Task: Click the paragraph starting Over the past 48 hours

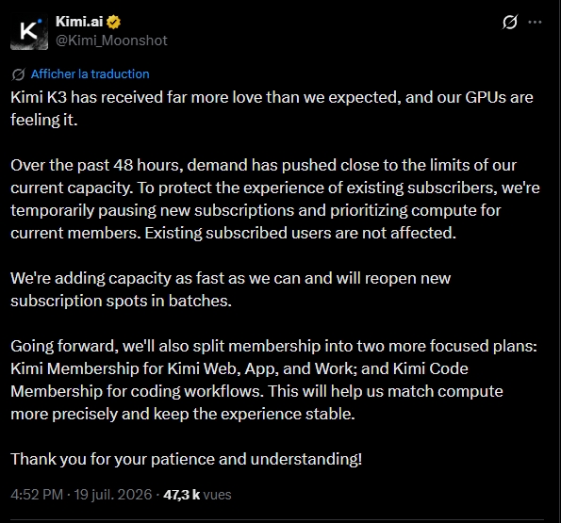Action: pos(275,199)
